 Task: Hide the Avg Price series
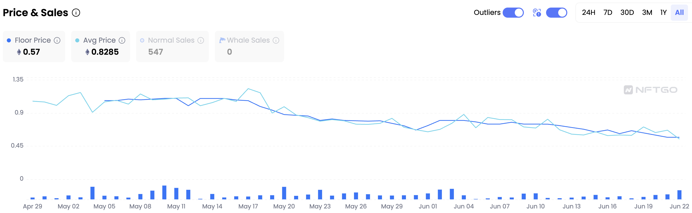(99, 40)
